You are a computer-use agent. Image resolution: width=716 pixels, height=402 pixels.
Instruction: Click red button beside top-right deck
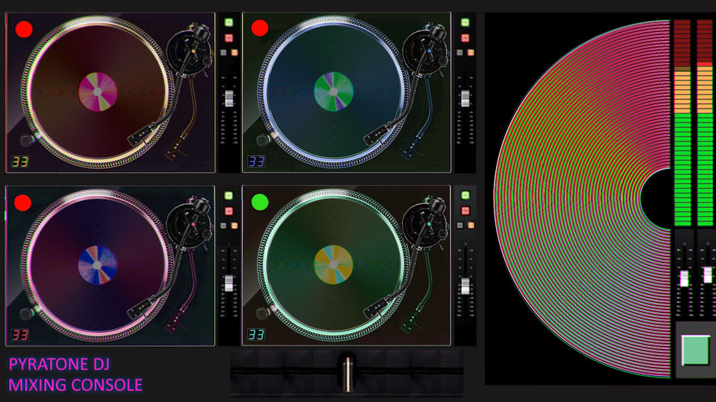click(465, 38)
